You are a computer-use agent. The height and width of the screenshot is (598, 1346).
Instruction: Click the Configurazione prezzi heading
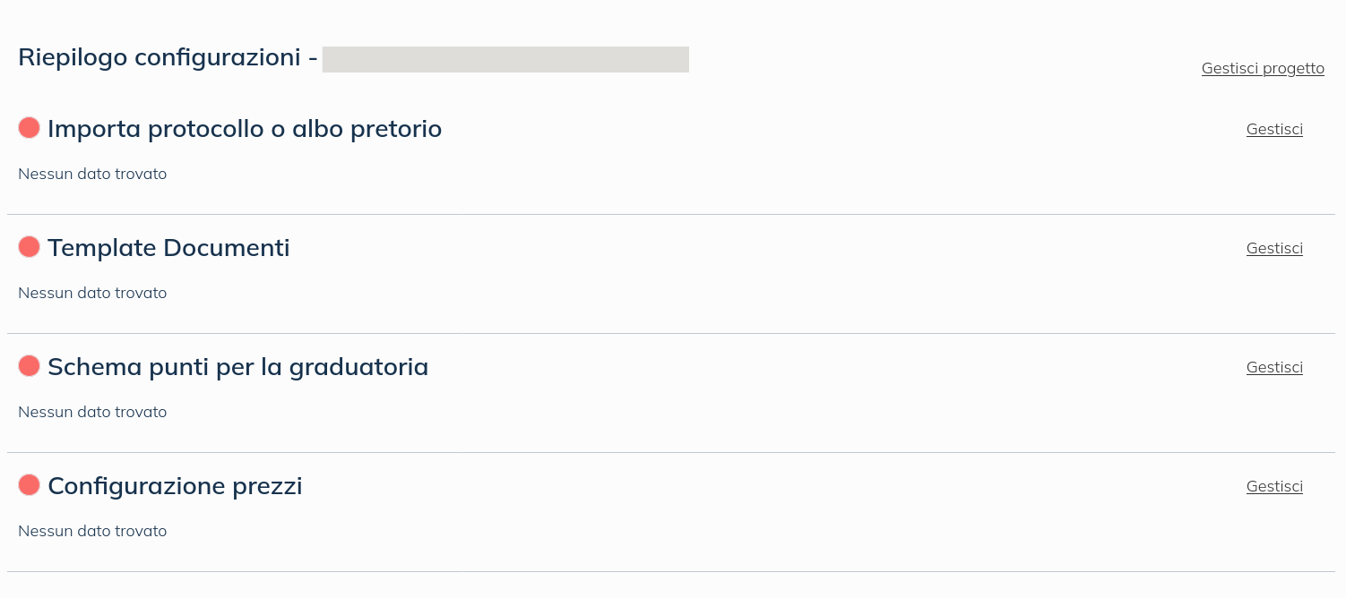tap(175, 486)
